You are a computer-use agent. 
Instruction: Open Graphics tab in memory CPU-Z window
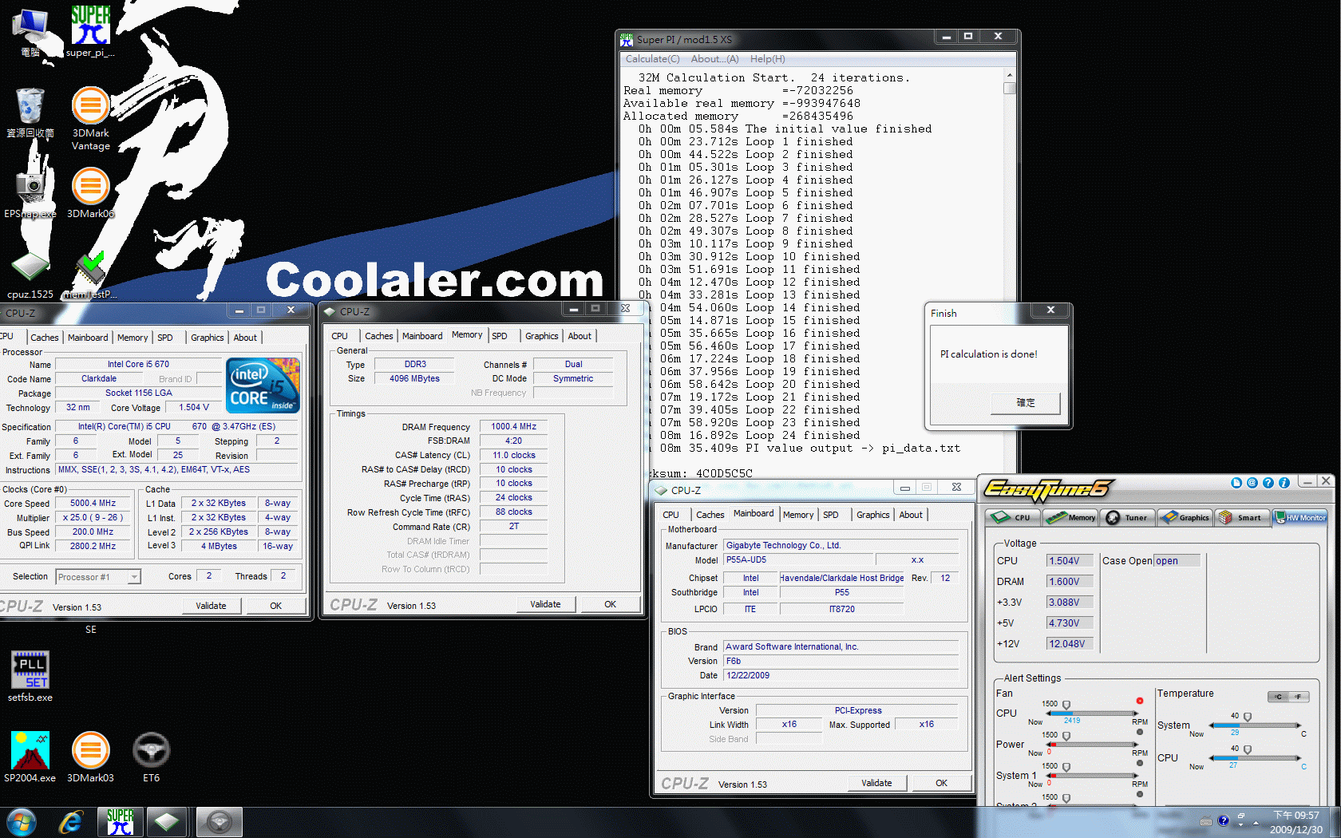(x=541, y=336)
